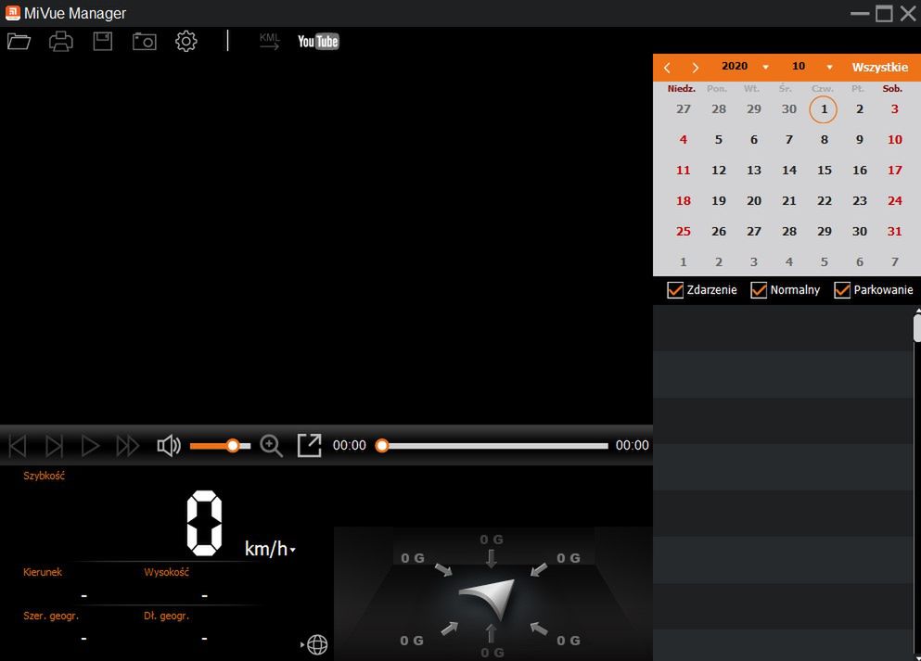Skip to next video clip
921x661 pixels.
click(x=54, y=446)
